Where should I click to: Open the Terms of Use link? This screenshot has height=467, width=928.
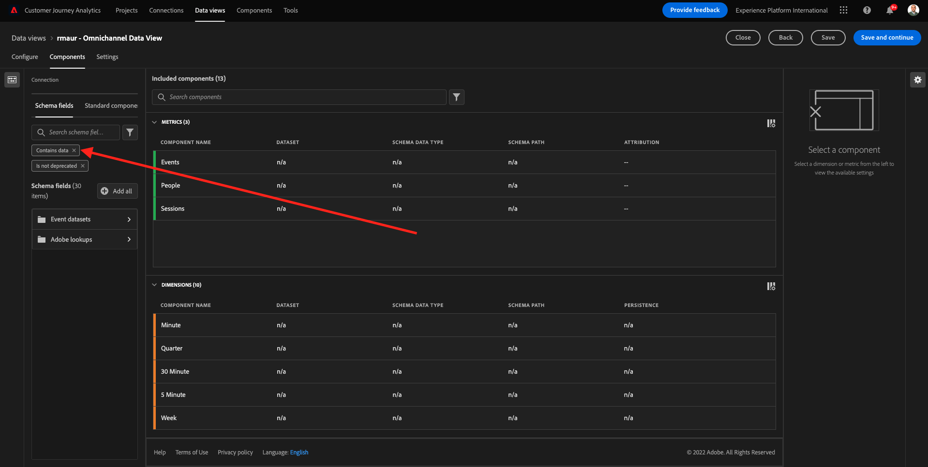pos(192,452)
